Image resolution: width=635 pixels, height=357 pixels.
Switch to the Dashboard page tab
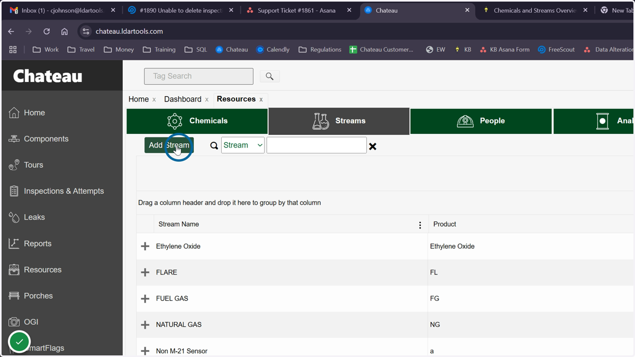coord(183,99)
